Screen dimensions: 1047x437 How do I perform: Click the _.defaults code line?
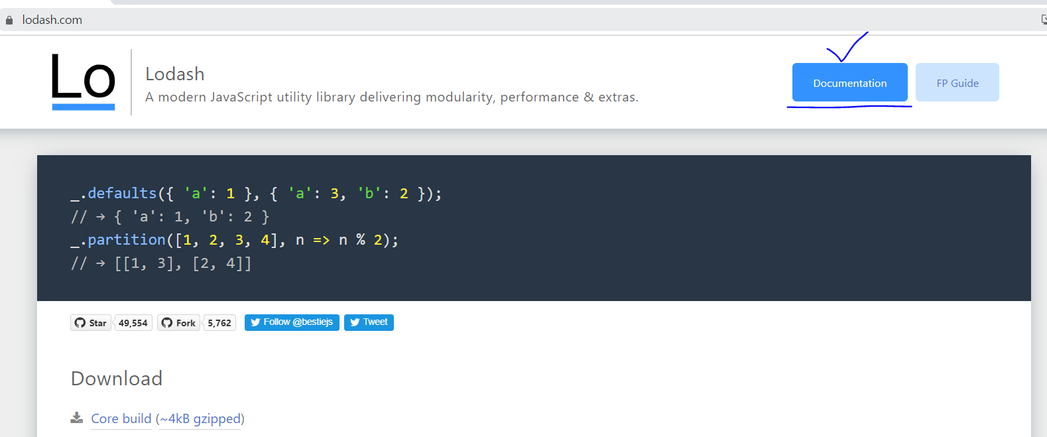[256, 193]
